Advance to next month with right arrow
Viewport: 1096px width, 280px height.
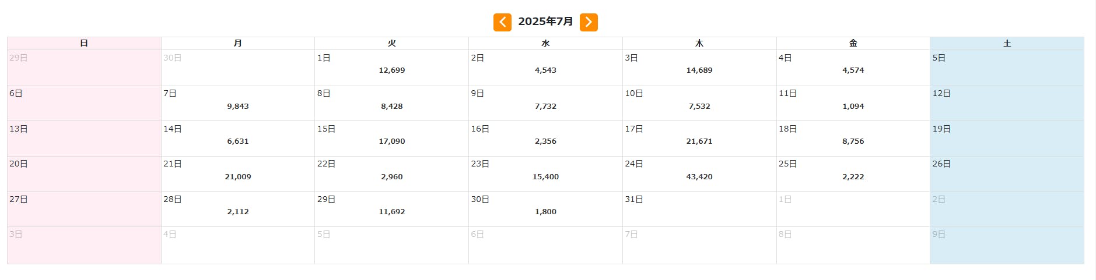pyautogui.click(x=589, y=22)
